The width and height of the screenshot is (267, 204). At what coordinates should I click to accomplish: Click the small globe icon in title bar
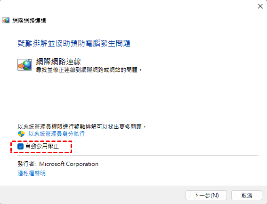(6, 20)
